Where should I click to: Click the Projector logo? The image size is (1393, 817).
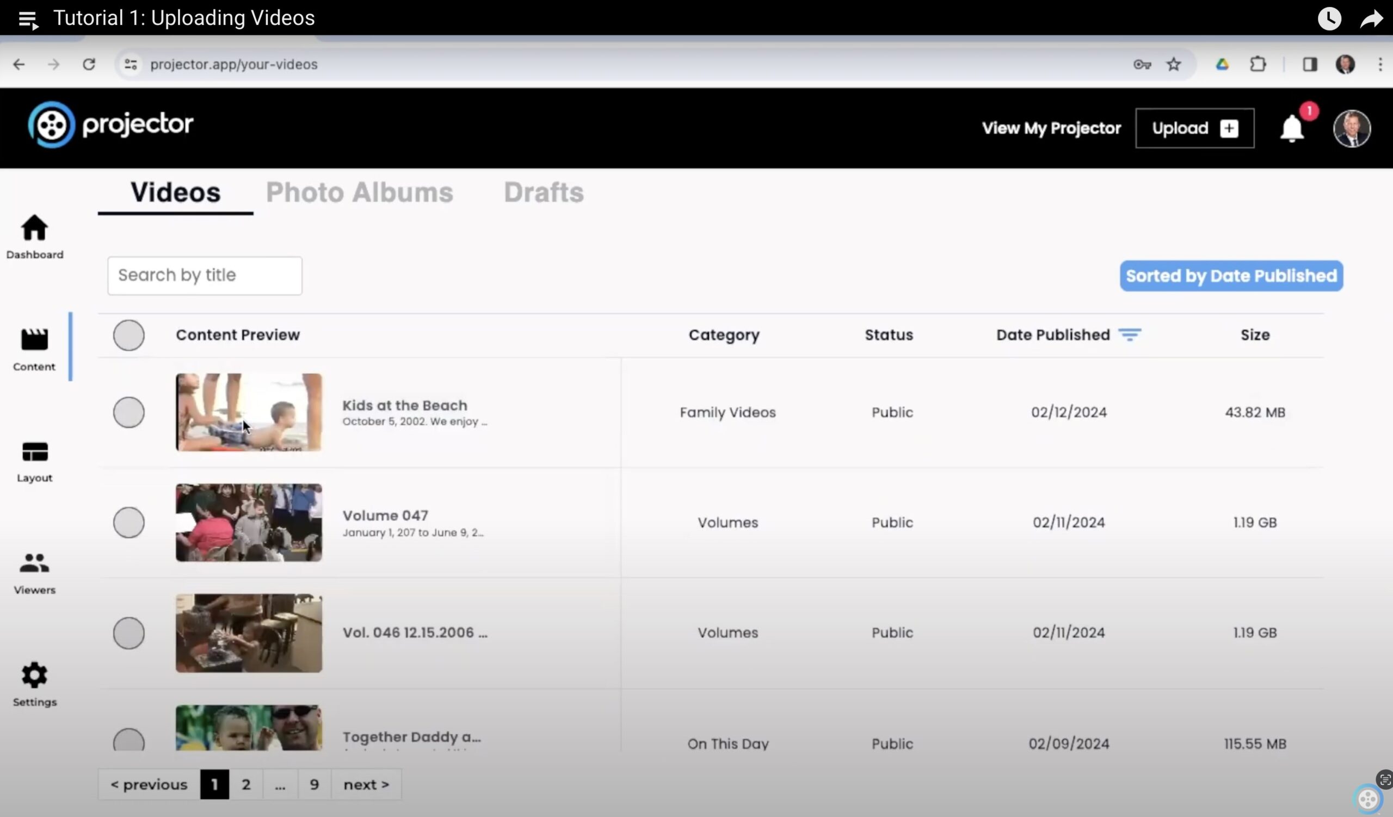(x=110, y=125)
